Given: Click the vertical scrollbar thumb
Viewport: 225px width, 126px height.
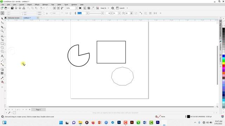Looking at the screenshot, I should click(218, 65).
